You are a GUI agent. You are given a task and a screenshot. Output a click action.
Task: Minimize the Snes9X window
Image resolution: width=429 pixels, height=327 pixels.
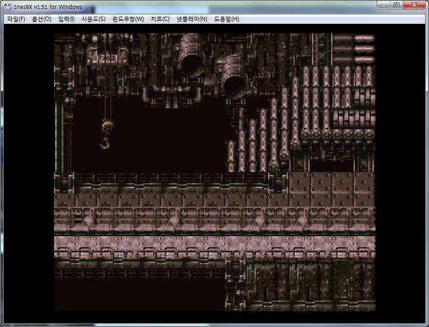tap(384, 5)
